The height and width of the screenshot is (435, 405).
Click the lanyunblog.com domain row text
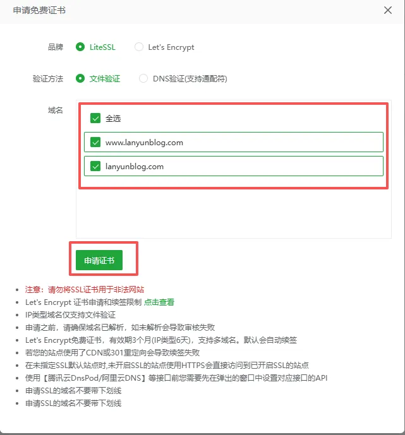click(x=135, y=167)
